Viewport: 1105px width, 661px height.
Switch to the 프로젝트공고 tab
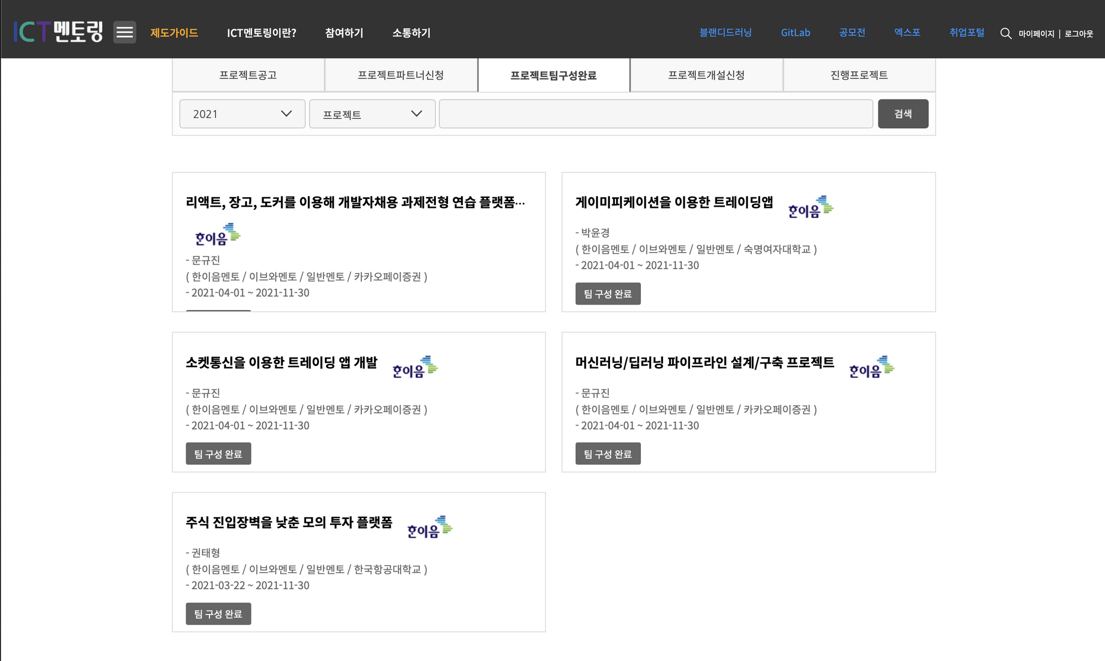click(x=248, y=75)
